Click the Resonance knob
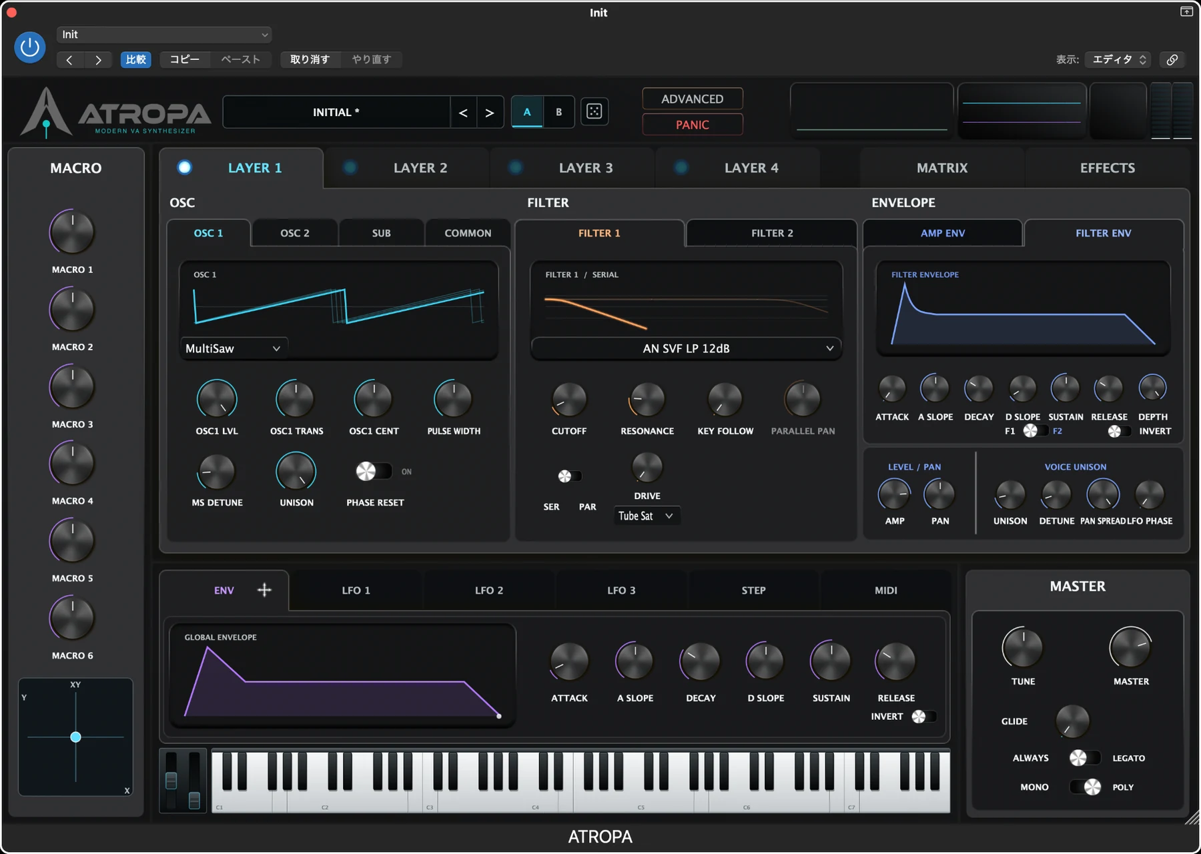 [647, 399]
